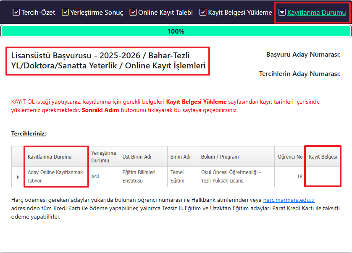
Task: Click the Aday Online Kayıtlanmak İstiyor cell
Action: [x=55, y=176]
